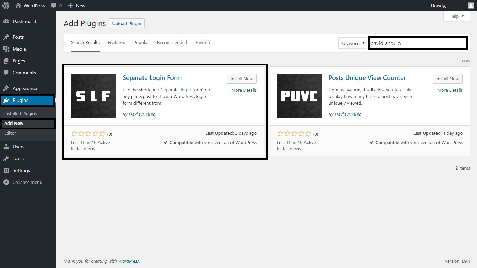Click the SLF plugin thumbnail
Viewport: 477px width, 268px height.
click(93, 96)
